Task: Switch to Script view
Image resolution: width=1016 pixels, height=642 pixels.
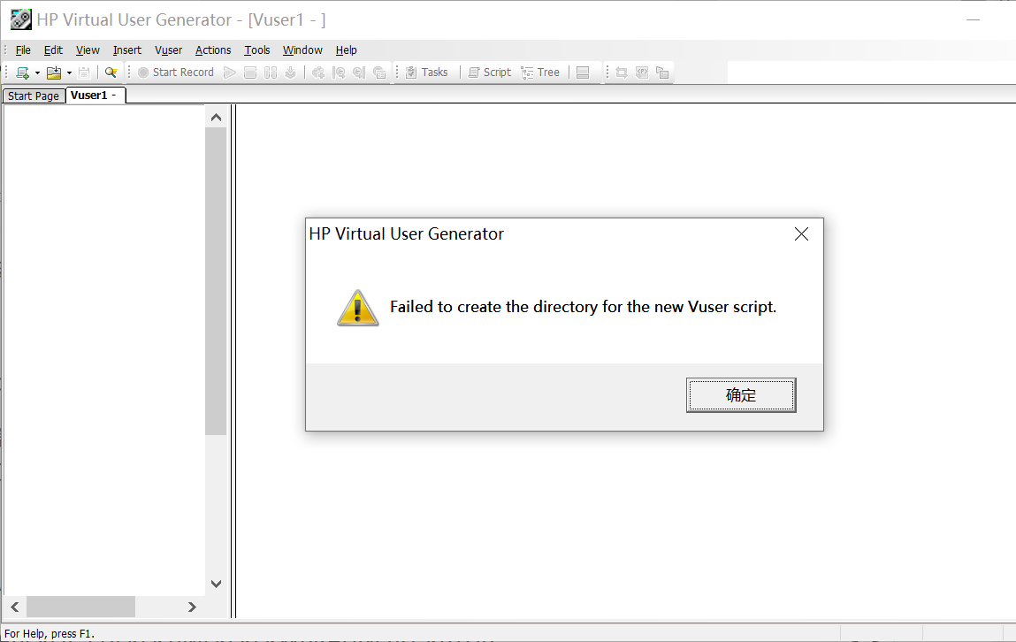Action: (x=490, y=73)
